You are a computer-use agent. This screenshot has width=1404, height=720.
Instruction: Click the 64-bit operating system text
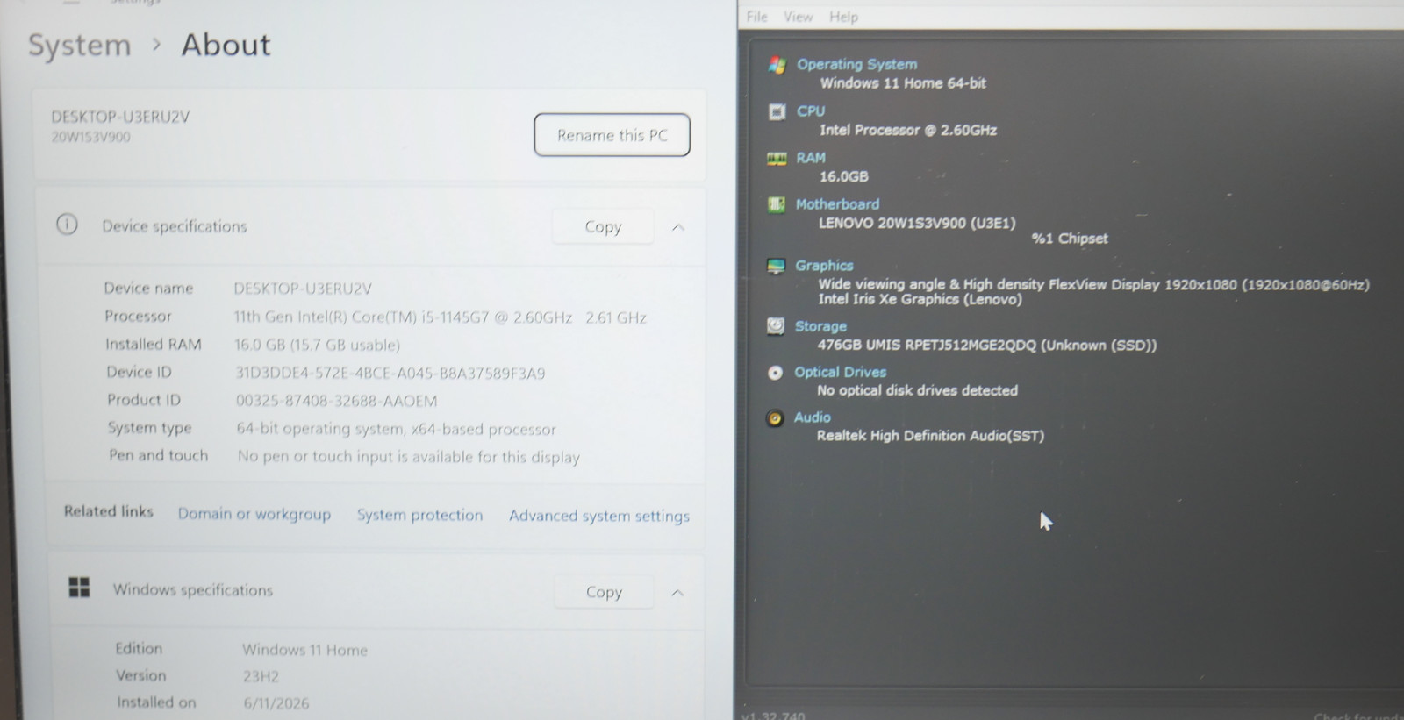click(396, 429)
